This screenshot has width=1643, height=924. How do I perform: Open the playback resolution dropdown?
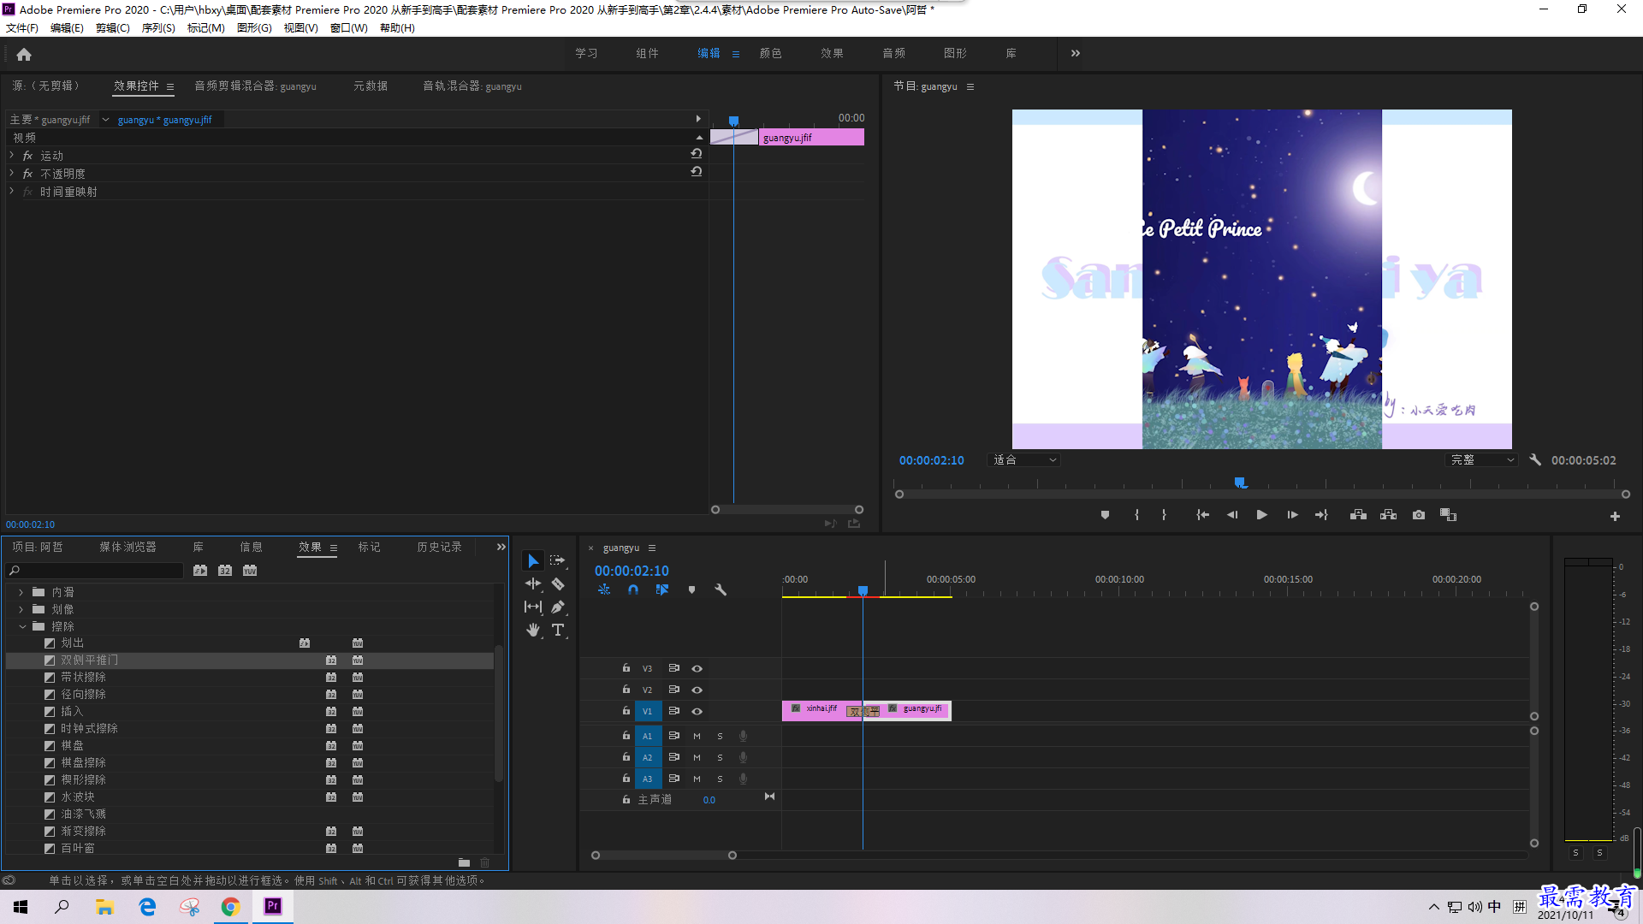pos(1481,459)
